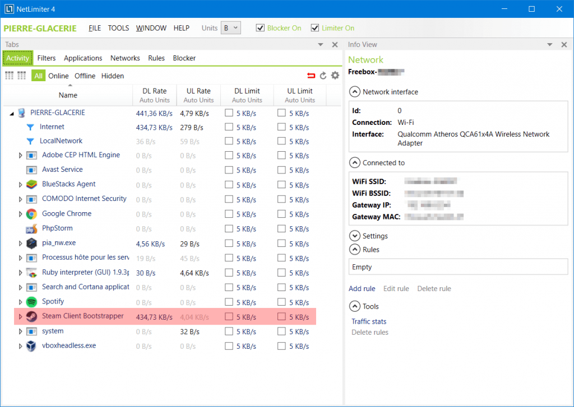Enable DL limit for pia_nw.exe

(229, 243)
